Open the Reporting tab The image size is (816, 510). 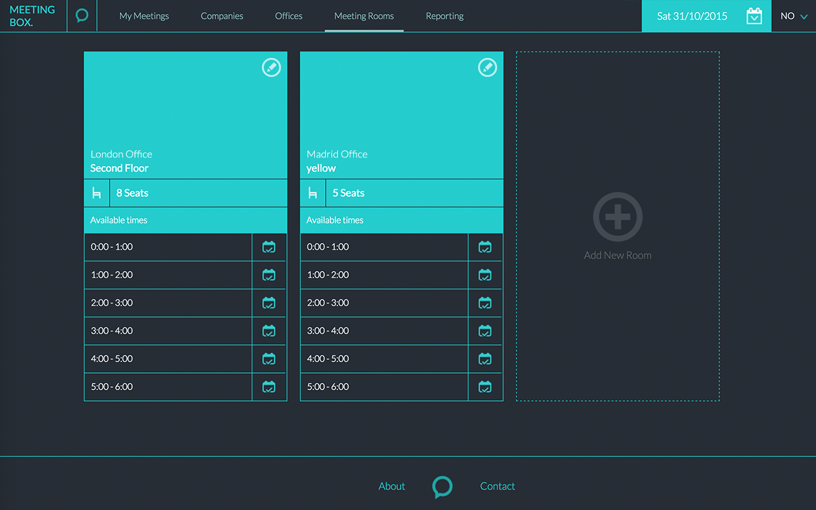pos(445,16)
